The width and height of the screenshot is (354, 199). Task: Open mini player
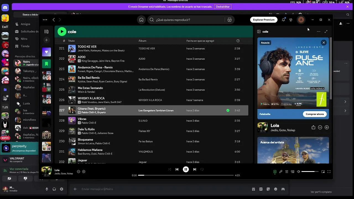[323, 172]
